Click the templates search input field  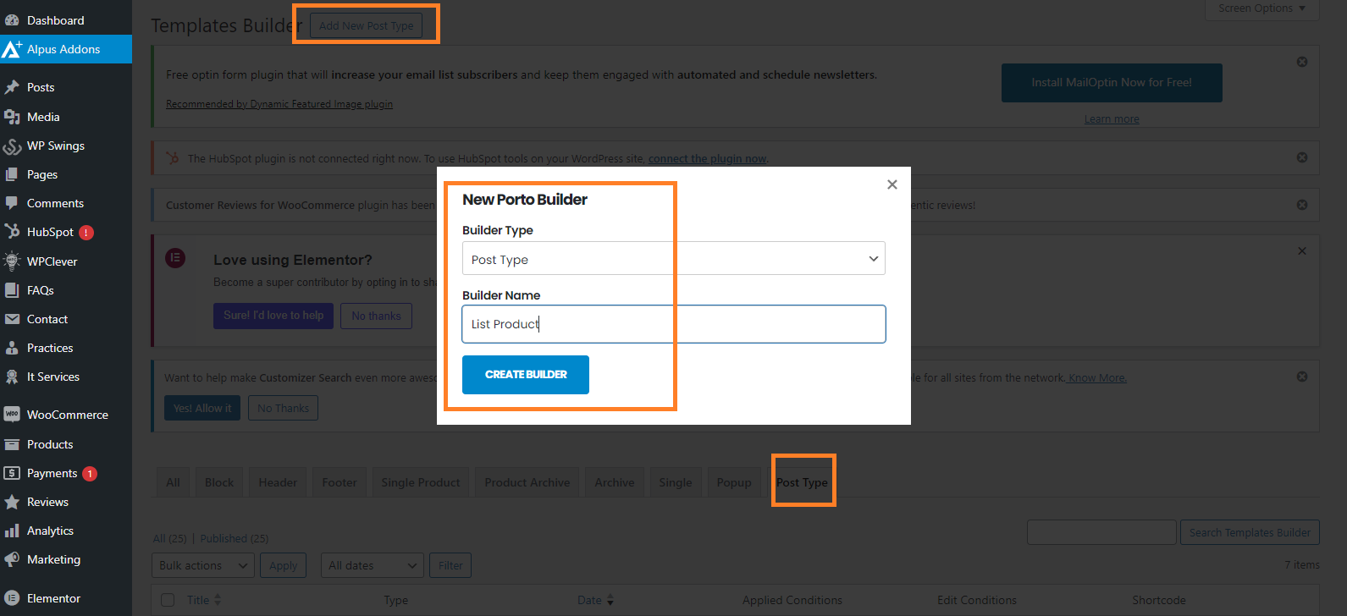pos(1101,532)
